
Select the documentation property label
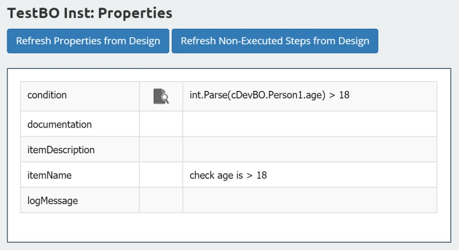coord(60,125)
